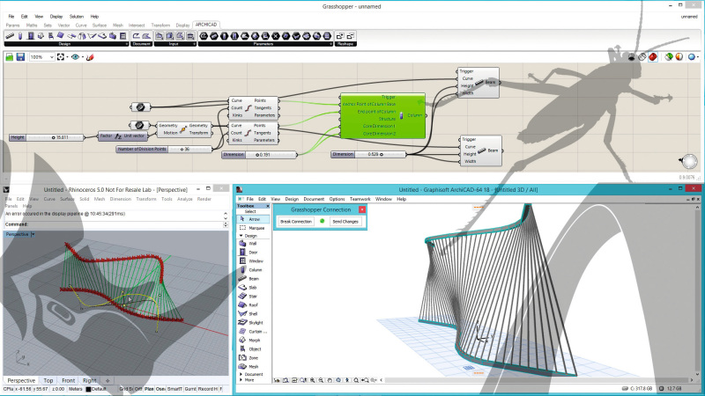Toggle SmartTrack in Rhino status bar
The height and width of the screenshot is (396, 705).
pyautogui.click(x=174, y=389)
